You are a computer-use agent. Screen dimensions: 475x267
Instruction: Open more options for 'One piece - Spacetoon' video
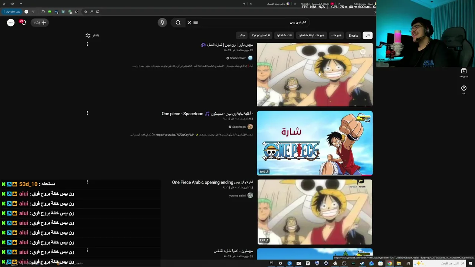point(87,113)
